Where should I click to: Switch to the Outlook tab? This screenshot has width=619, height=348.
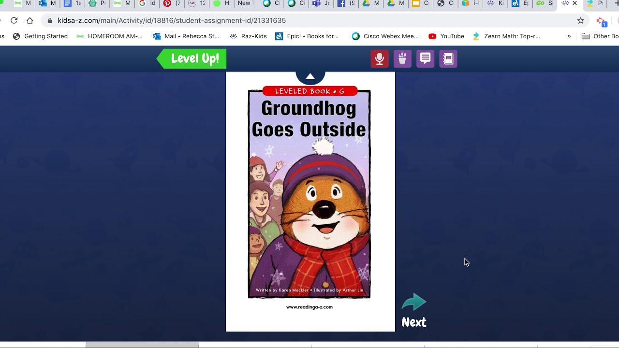(x=47, y=3)
